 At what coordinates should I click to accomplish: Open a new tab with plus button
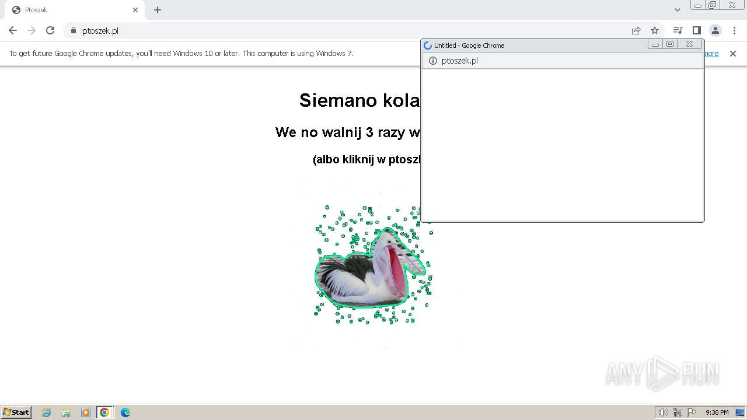158,10
